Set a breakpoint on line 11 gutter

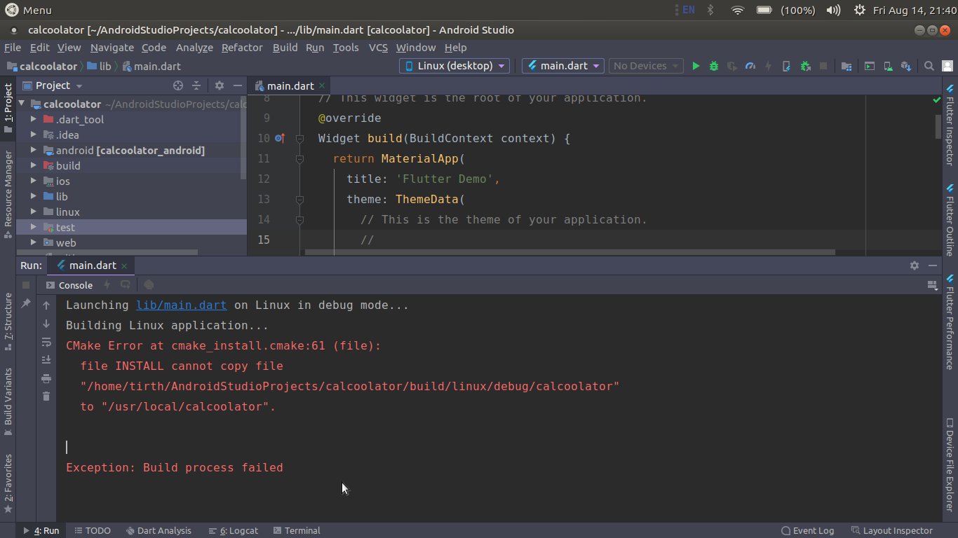point(283,158)
